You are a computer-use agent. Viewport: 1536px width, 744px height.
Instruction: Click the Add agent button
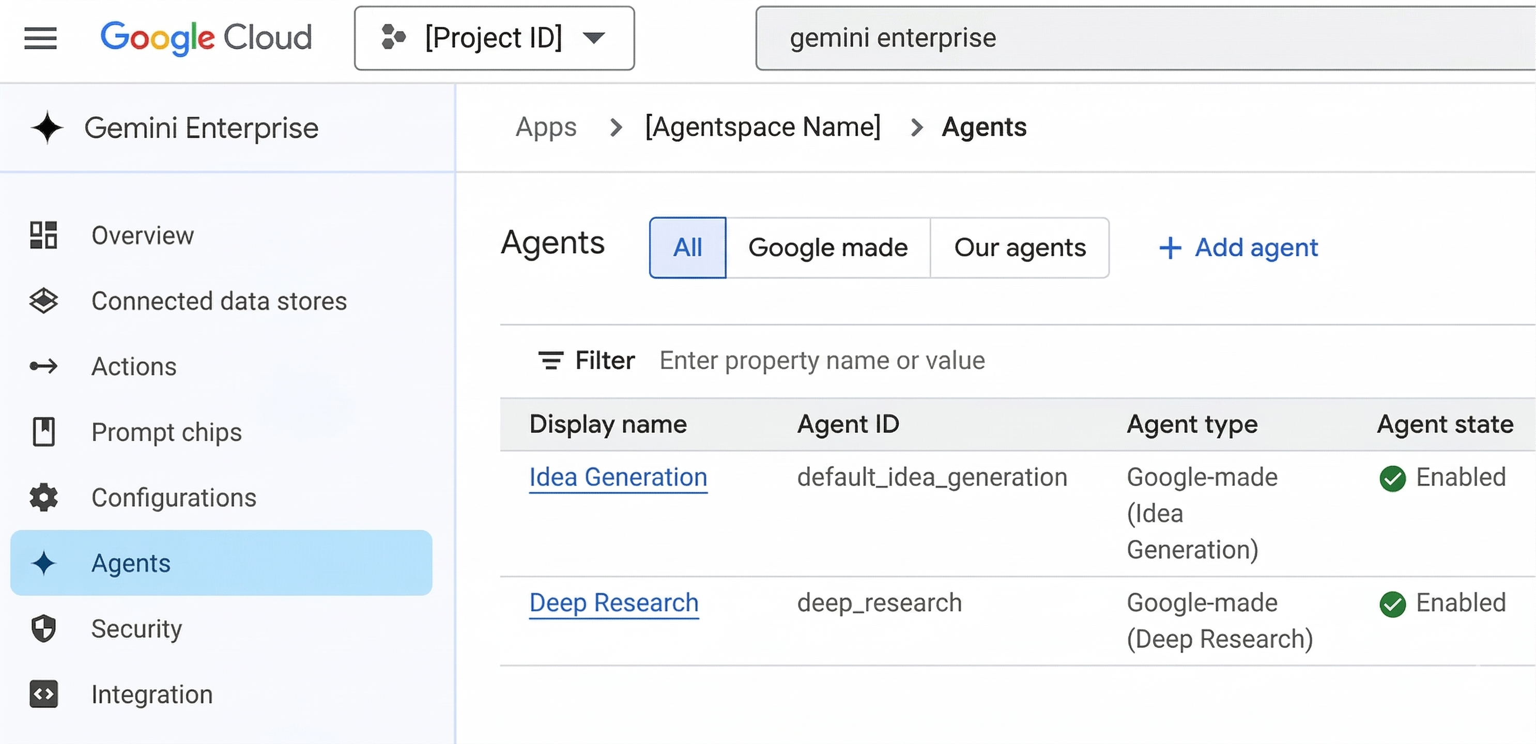[x=1238, y=247]
